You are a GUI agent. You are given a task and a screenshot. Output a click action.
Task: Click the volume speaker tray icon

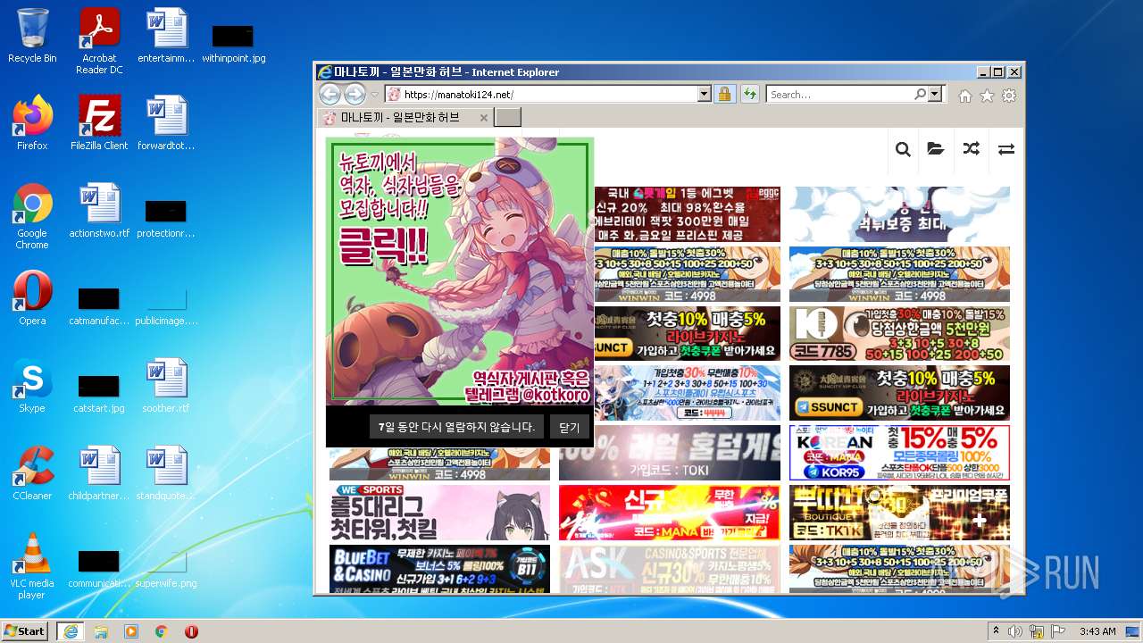(x=1015, y=631)
